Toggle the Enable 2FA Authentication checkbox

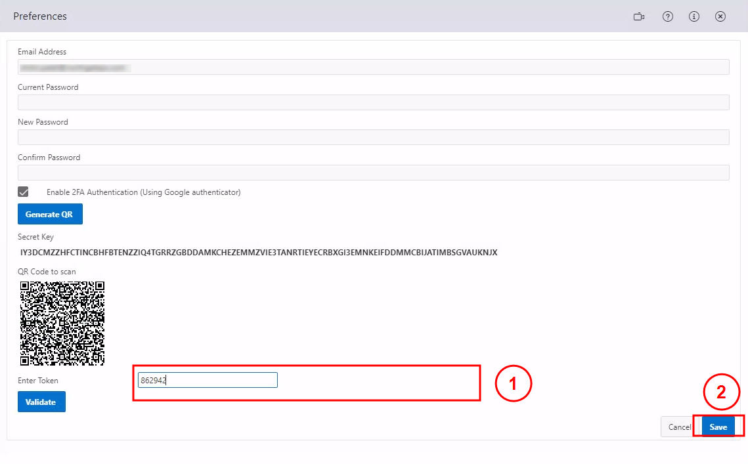(x=23, y=192)
